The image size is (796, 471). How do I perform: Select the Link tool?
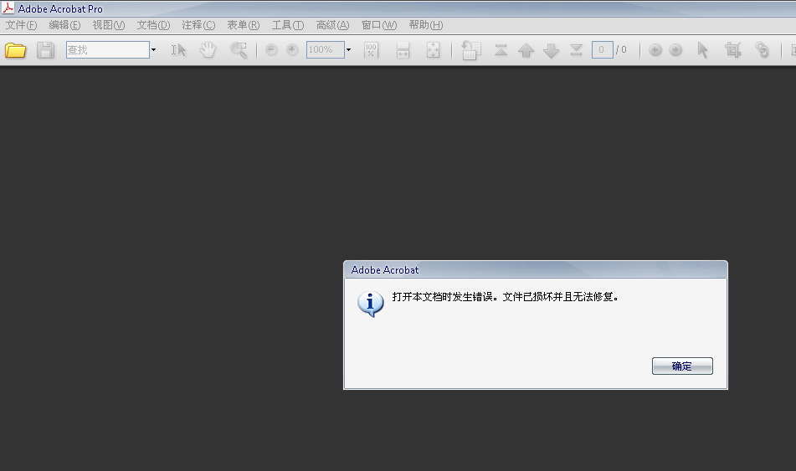coord(762,49)
